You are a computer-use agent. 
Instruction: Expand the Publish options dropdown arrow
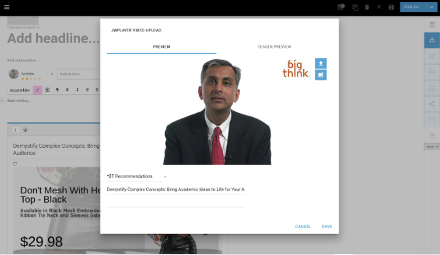[431, 7]
